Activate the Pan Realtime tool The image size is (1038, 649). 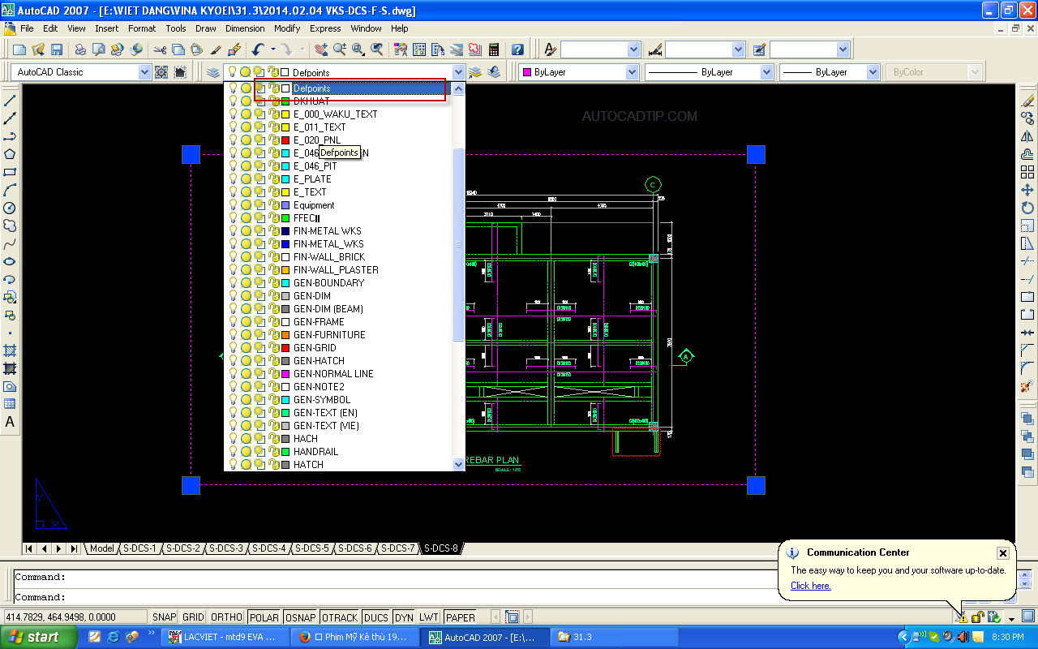tap(321, 49)
